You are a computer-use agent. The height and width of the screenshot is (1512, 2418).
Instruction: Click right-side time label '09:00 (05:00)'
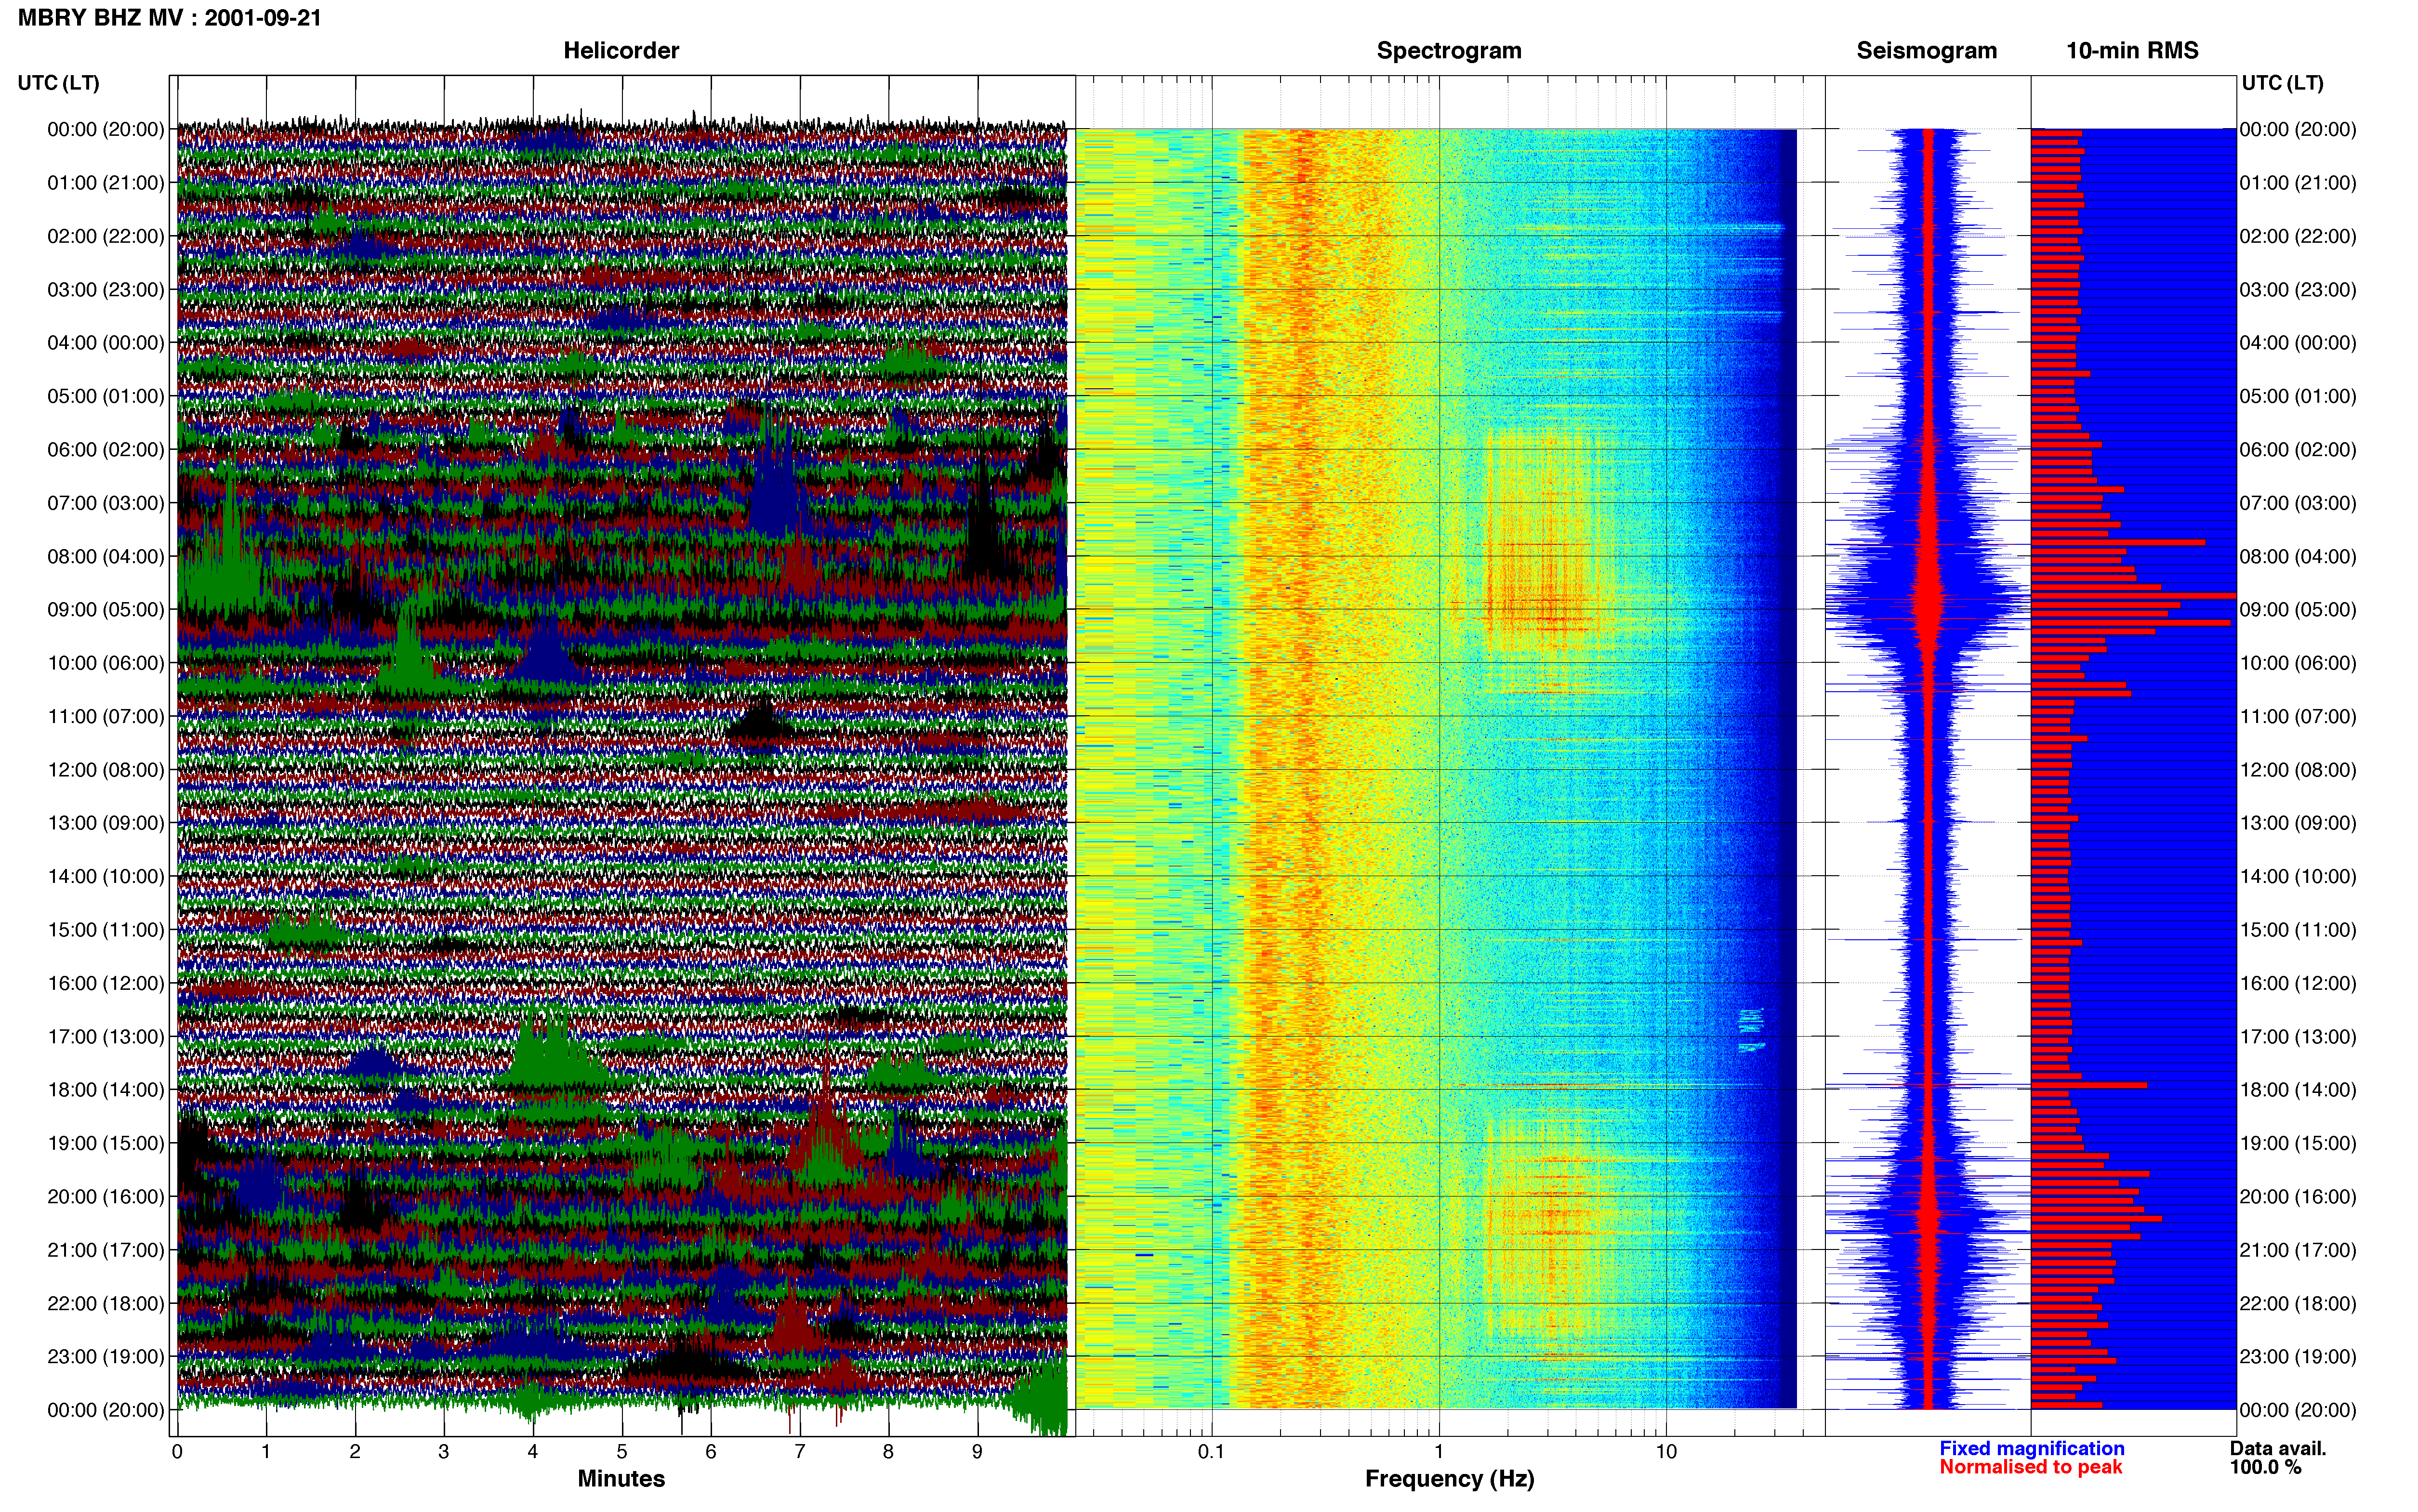tap(2298, 610)
